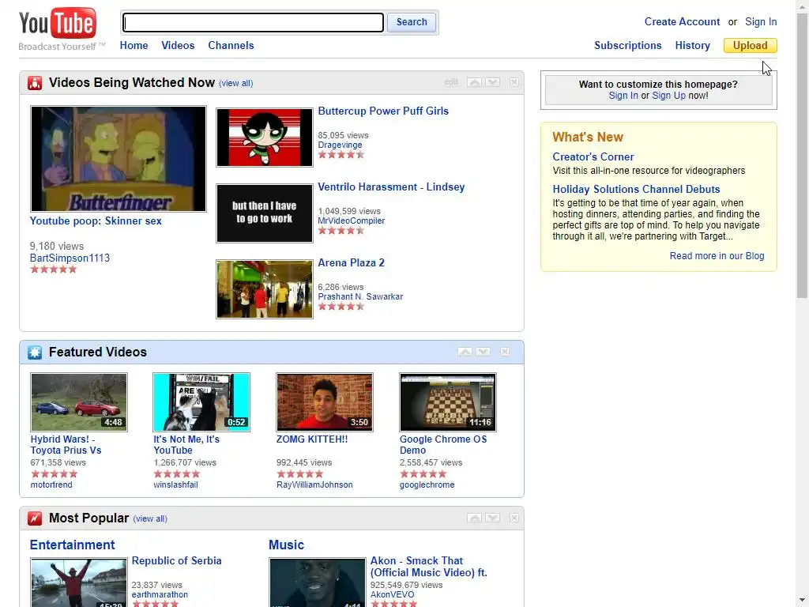Open Hybrid Wars Toyota Prius thumbnail

(79, 402)
